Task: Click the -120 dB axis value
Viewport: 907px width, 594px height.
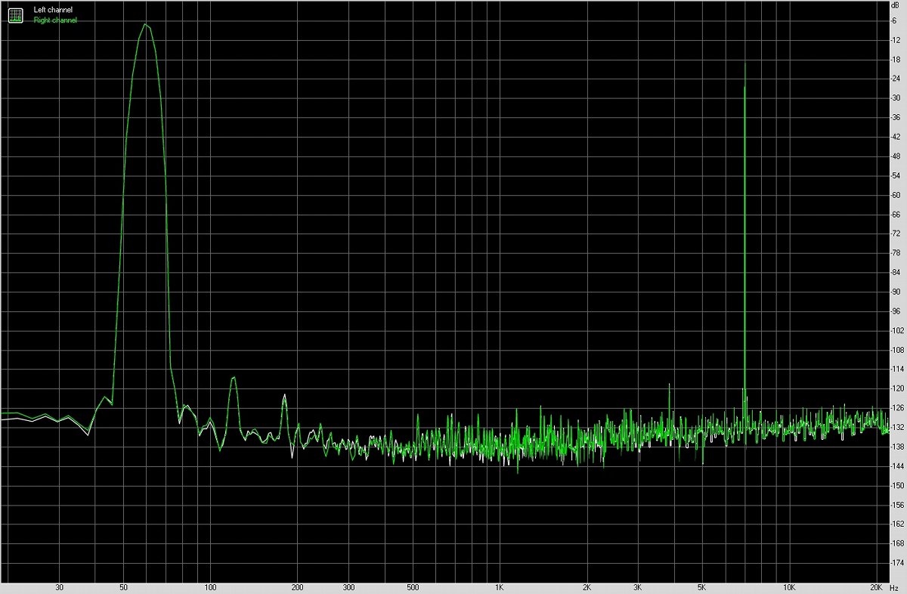Action: pyautogui.click(x=896, y=388)
